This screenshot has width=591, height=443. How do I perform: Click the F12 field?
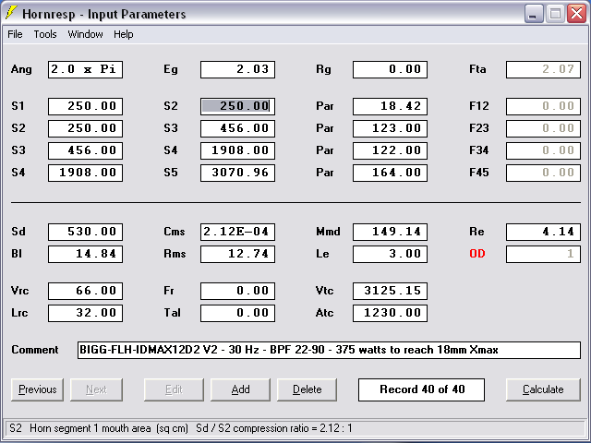pyautogui.click(x=543, y=107)
